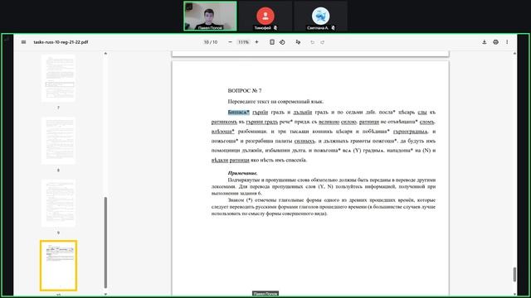Click the 111% zoom level field
This screenshot has height=298, width=531.
coord(243,42)
